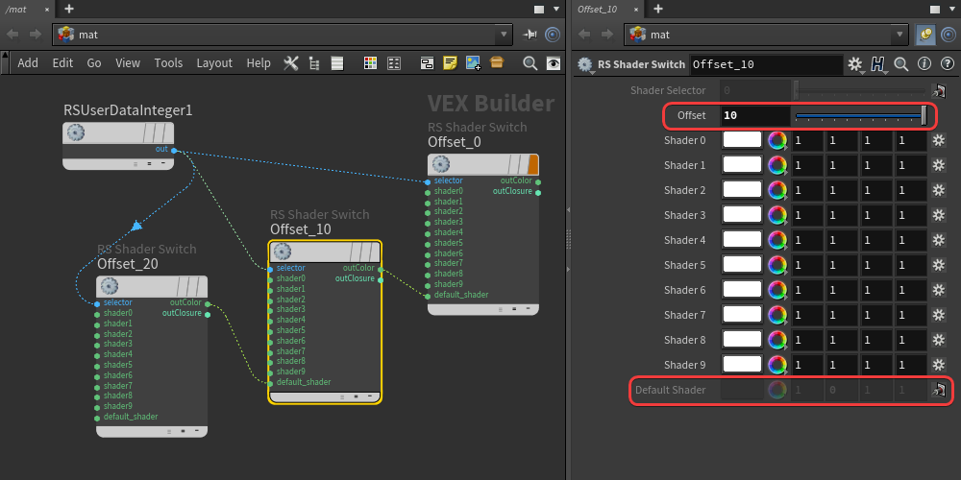Viewport: 961px width, 480px height.
Task: Open the parameter pane options arrow at top right
Action: click(x=951, y=10)
